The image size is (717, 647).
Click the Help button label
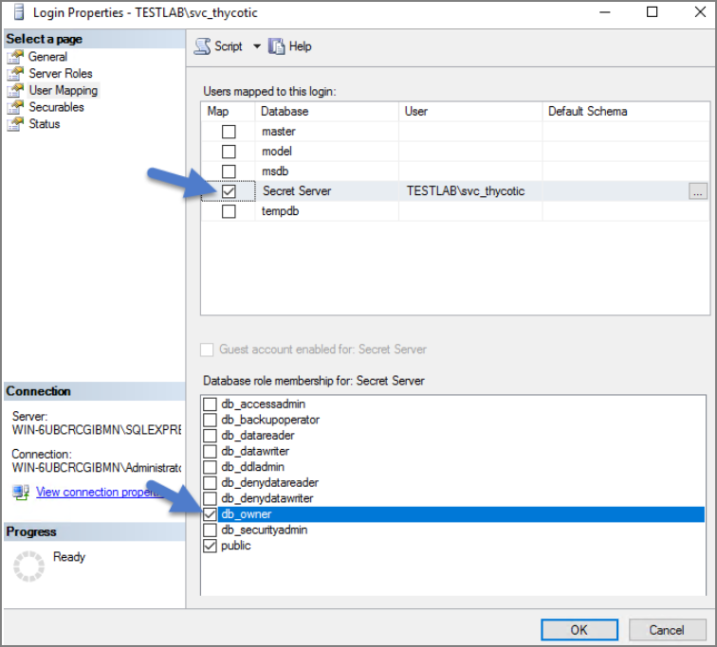(x=300, y=46)
